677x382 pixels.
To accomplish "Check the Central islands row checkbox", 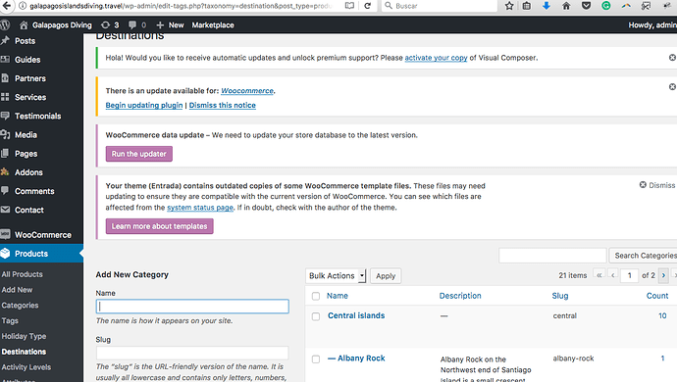I will [x=316, y=316].
